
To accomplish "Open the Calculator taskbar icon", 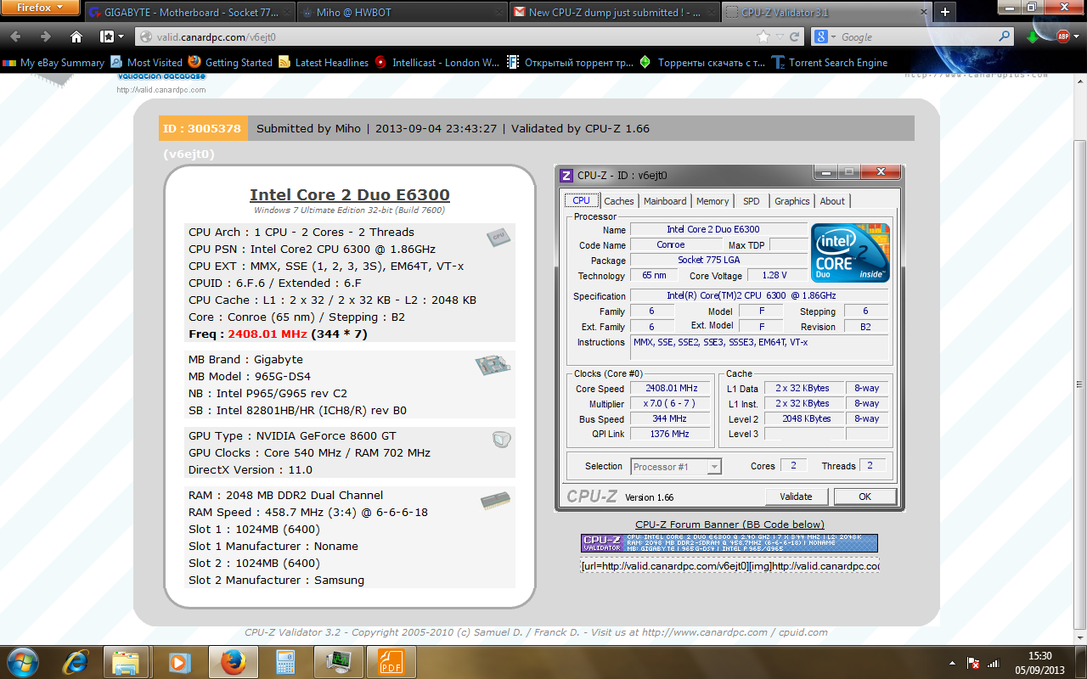I will (284, 662).
